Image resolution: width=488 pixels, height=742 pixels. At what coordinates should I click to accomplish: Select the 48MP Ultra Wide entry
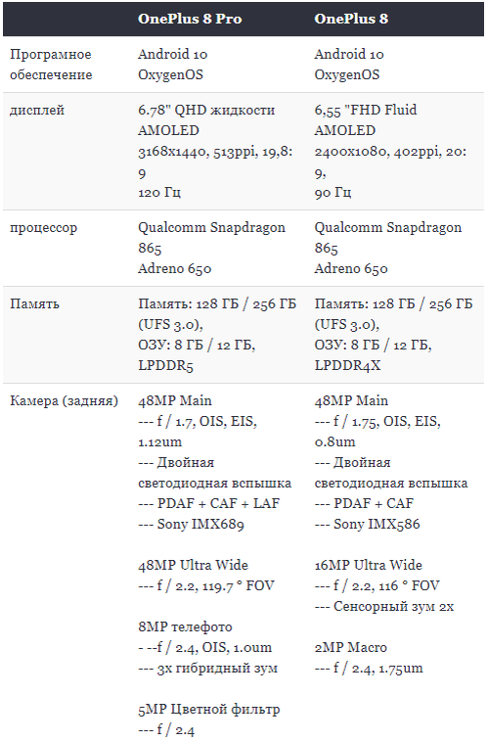(x=193, y=565)
